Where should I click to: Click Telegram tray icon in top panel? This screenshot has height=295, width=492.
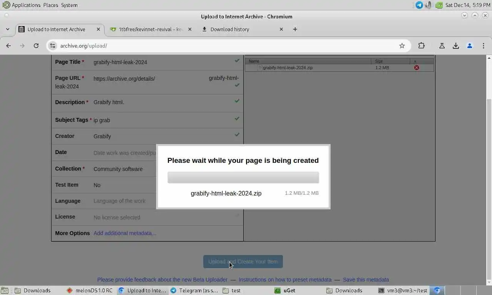point(419,5)
